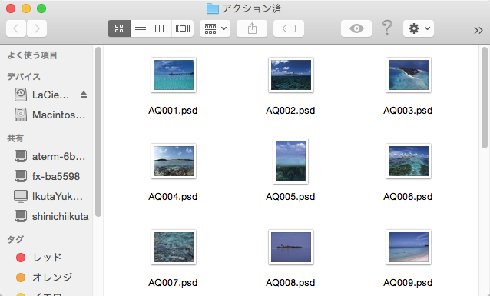The width and height of the screenshot is (490, 296).
Task: Click the Edit Tags toolbar button
Action: 289,28
